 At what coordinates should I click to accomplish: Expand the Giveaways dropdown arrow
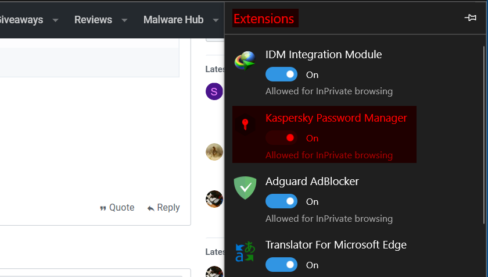[56, 20]
